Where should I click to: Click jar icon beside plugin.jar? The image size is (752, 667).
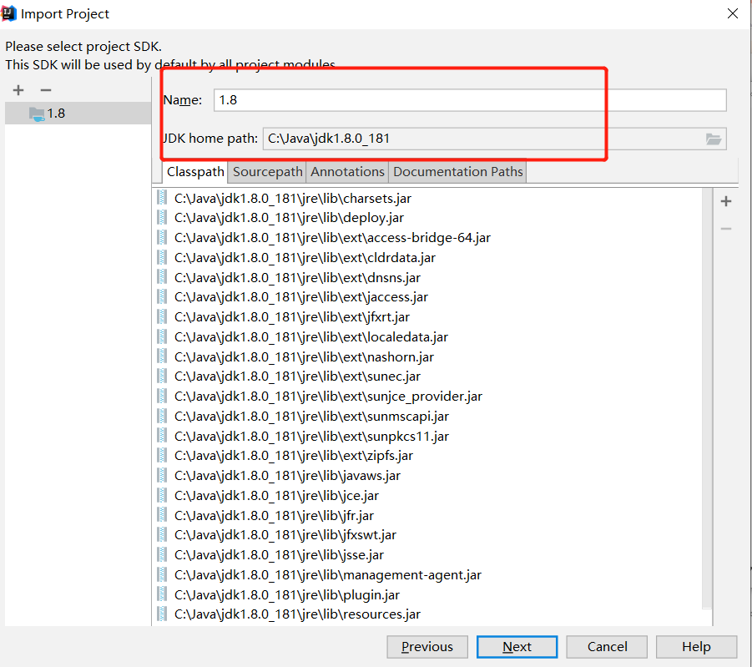tap(162, 594)
